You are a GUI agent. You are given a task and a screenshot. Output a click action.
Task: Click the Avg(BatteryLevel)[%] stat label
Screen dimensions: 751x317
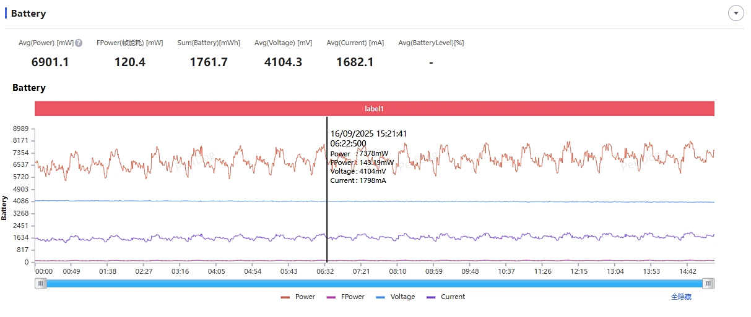pos(431,43)
